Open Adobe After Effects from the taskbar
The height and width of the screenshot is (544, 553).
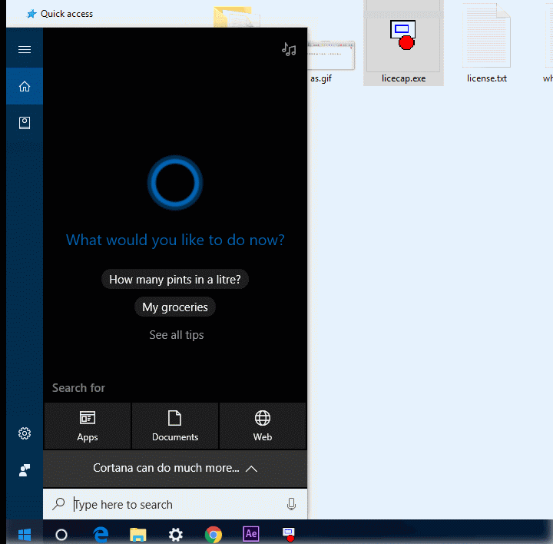pos(251,534)
